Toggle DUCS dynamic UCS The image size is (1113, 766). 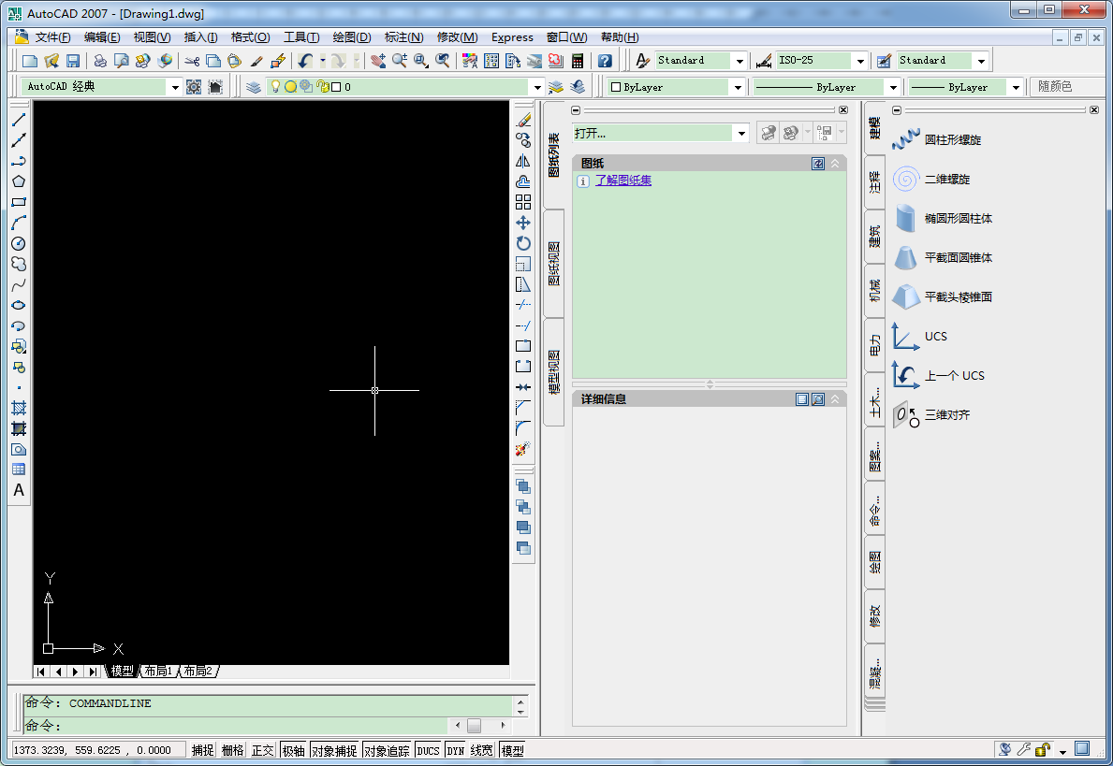click(x=428, y=750)
